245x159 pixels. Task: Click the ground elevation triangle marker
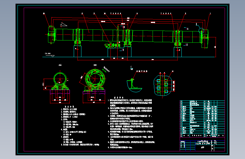point(53,56)
